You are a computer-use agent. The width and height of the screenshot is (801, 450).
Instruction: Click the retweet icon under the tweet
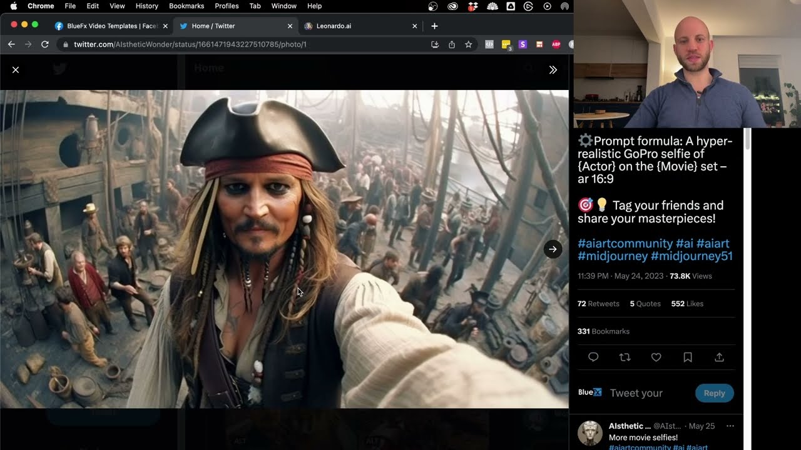pyautogui.click(x=625, y=357)
